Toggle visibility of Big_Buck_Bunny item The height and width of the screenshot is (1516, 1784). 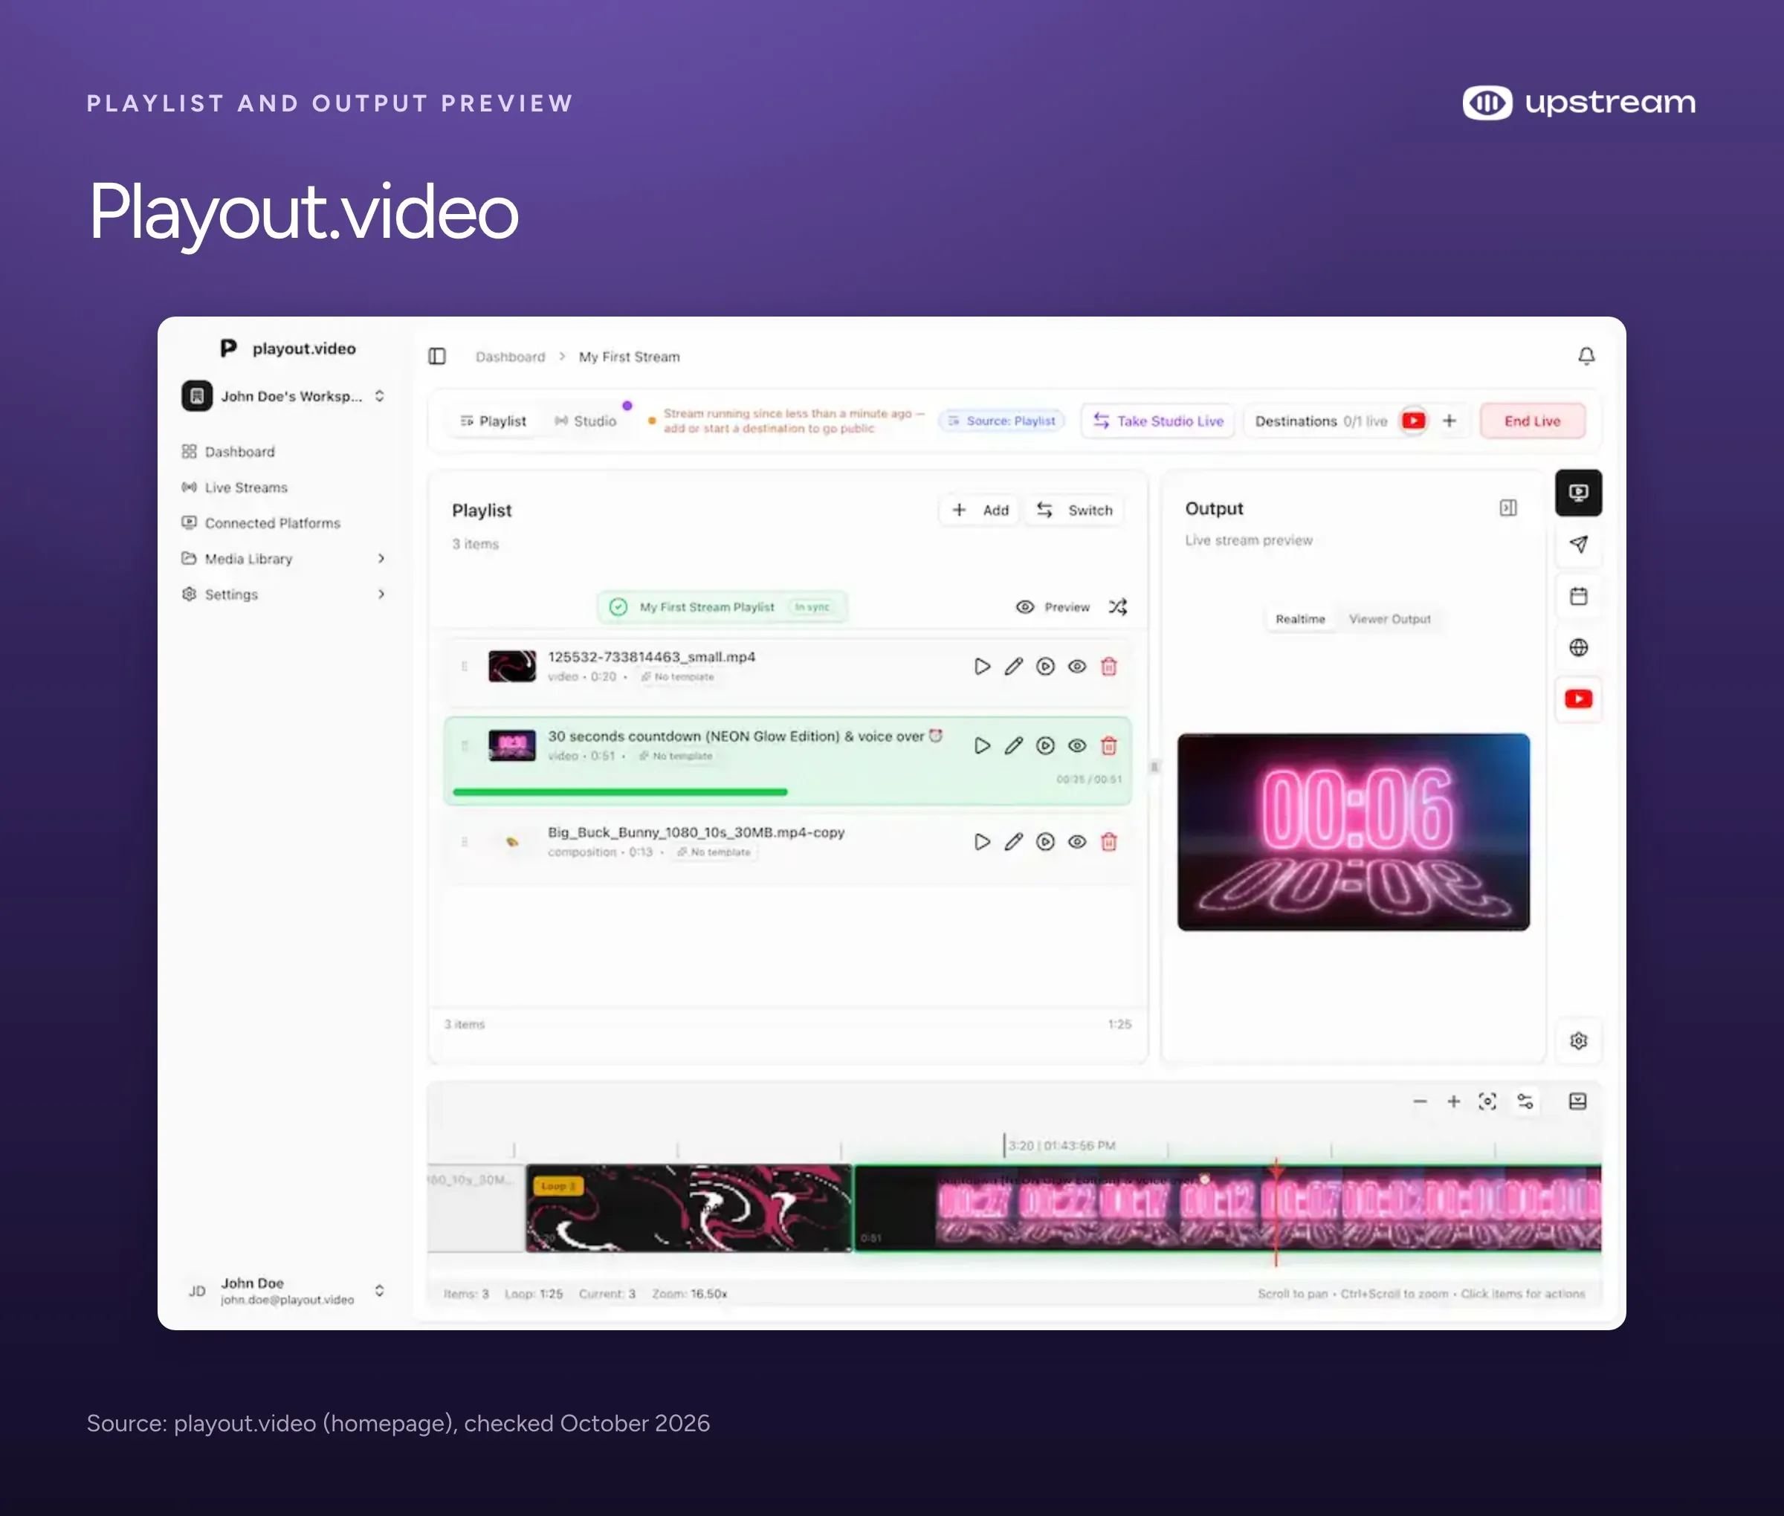pos(1077,841)
